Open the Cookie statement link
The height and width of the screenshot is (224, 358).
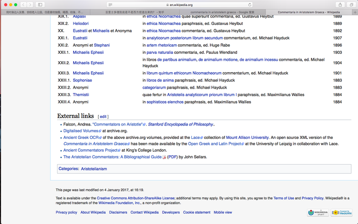(x=196, y=213)
